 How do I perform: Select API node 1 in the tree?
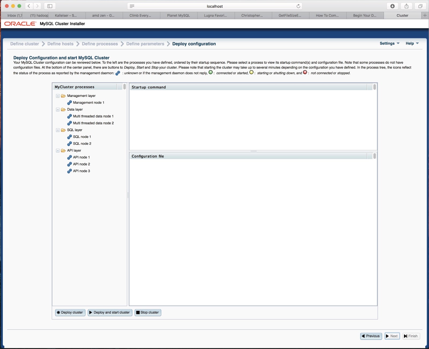[82, 157]
